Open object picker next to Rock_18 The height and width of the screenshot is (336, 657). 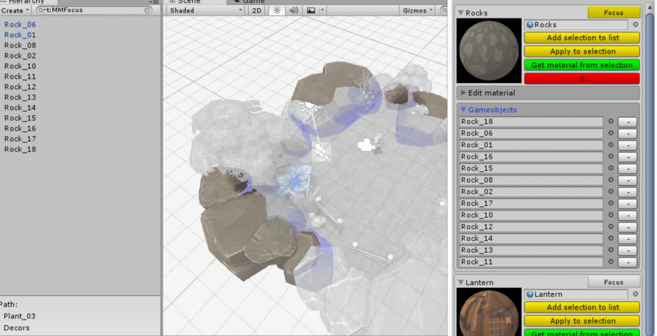pos(610,122)
